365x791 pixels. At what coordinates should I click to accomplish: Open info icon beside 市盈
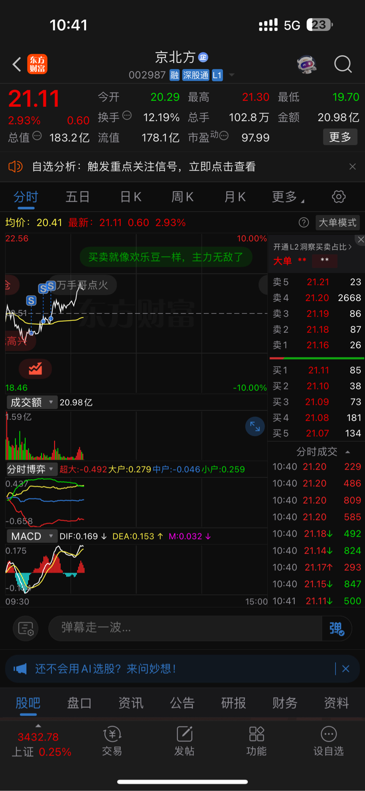click(x=224, y=136)
